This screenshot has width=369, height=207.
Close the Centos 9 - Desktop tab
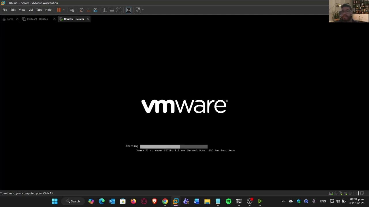[54, 19]
